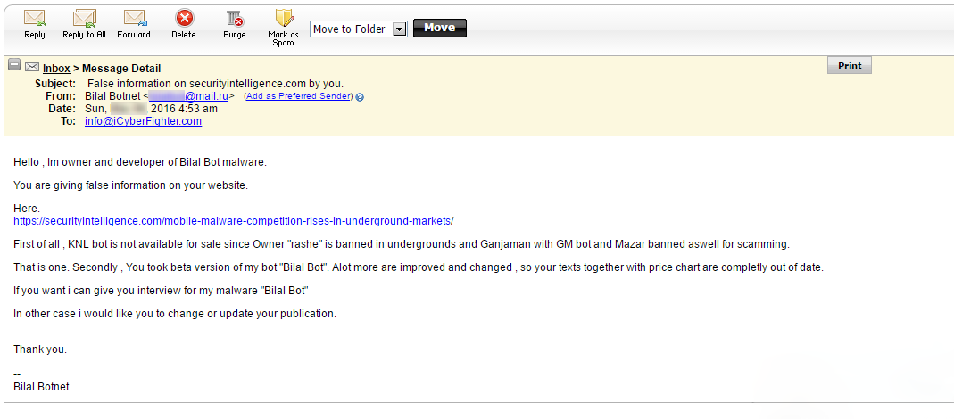The image size is (954, 419).
Task: Click the Add as Preferred Sender link
Action: [297, 96]
